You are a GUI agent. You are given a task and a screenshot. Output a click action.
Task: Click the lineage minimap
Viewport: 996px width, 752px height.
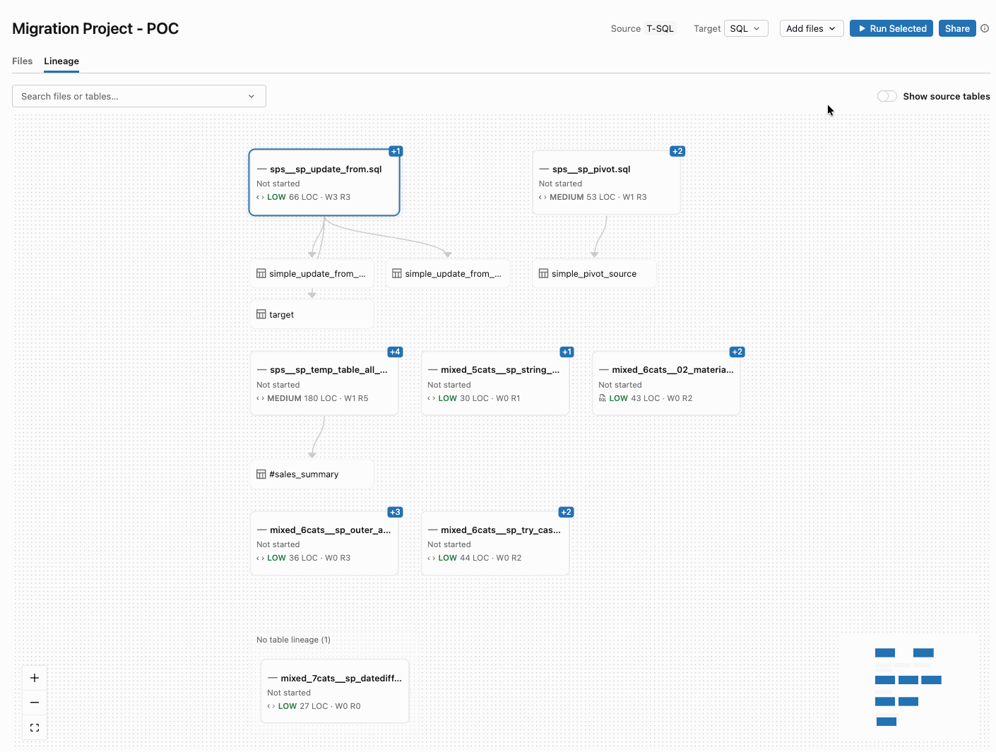pyautogui.click(x=909, y=687)
